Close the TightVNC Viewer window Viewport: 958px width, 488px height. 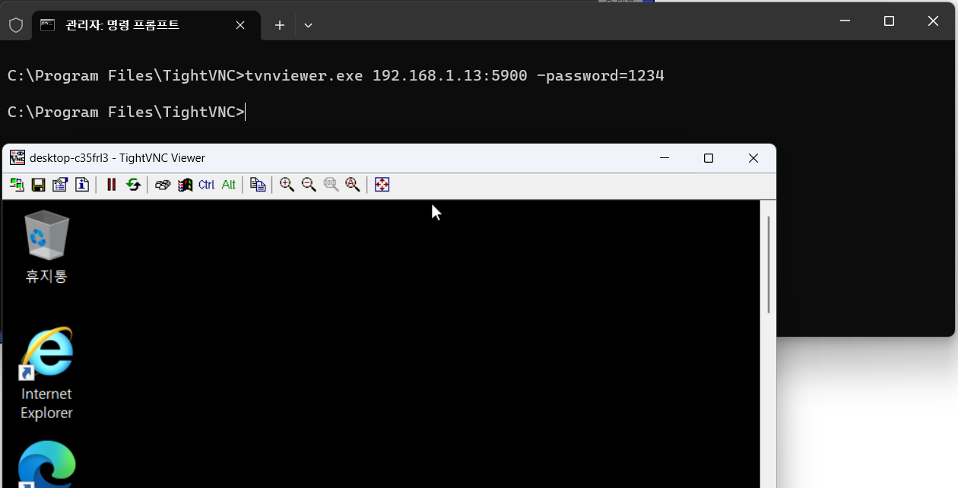tap(753, 158)
